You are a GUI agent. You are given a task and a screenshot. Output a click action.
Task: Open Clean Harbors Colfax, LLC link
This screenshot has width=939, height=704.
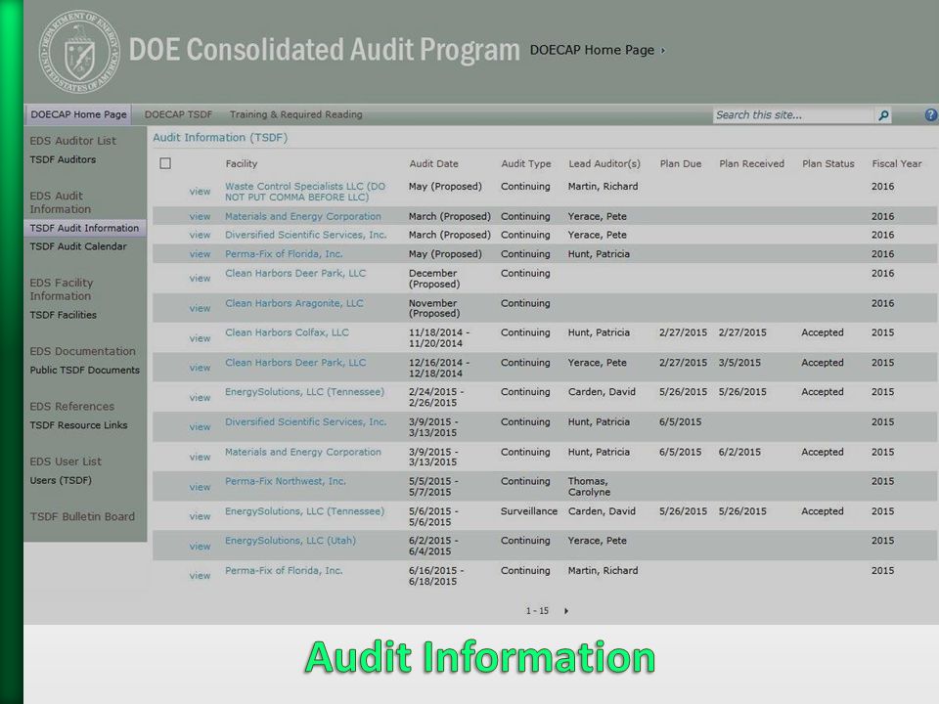click(x=287, y=332)
